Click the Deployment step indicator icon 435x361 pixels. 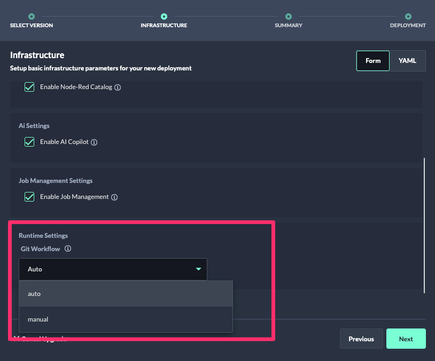[407, 16]
